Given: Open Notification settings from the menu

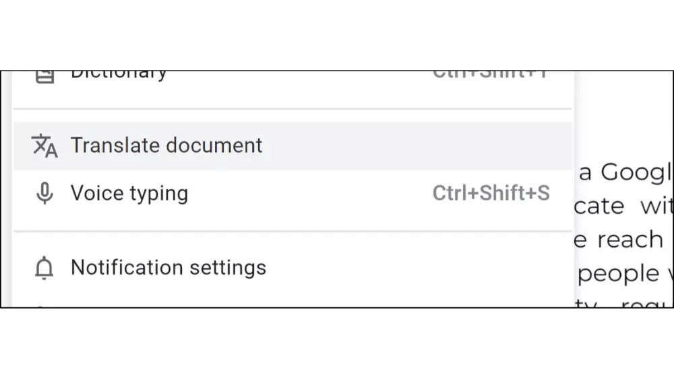Looking at the screenshot, I should click(293, 268).
